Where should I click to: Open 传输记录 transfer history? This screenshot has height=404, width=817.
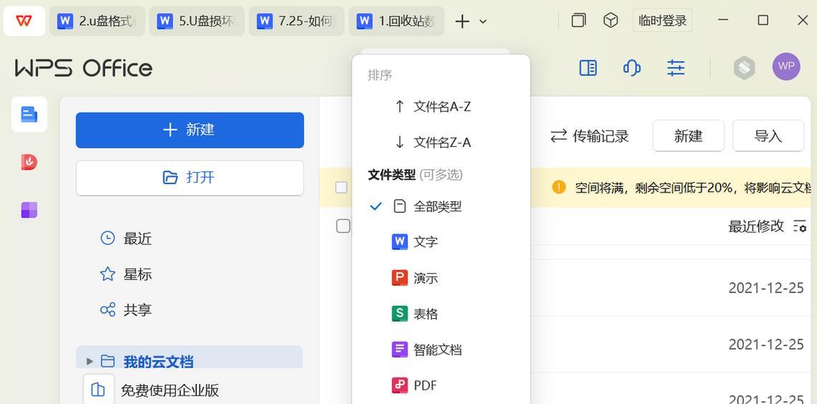(590, 136)
